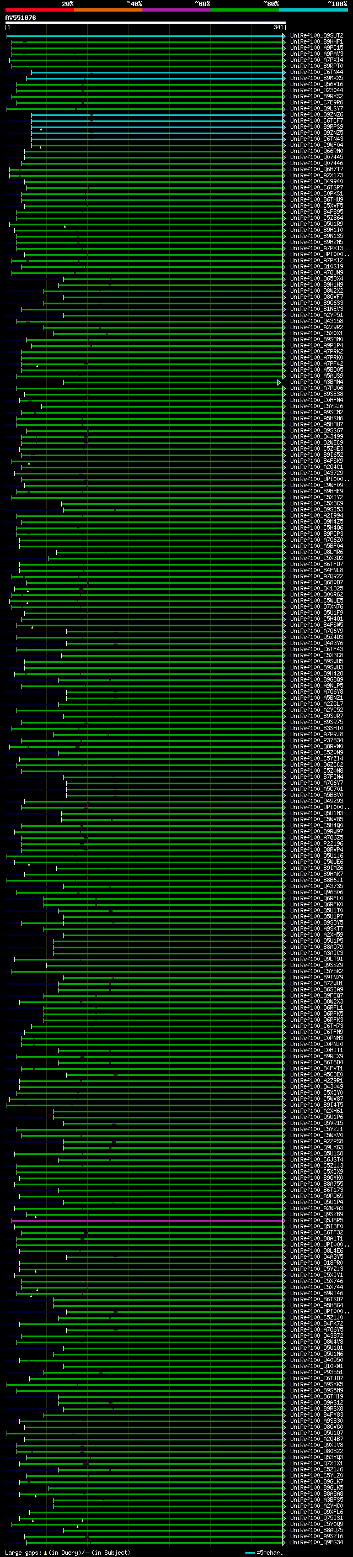Image resolution: width=353 pixels, height=1557 pixels.
Task: Select hit UniRef100_P93551
Action: [317, 1372]
